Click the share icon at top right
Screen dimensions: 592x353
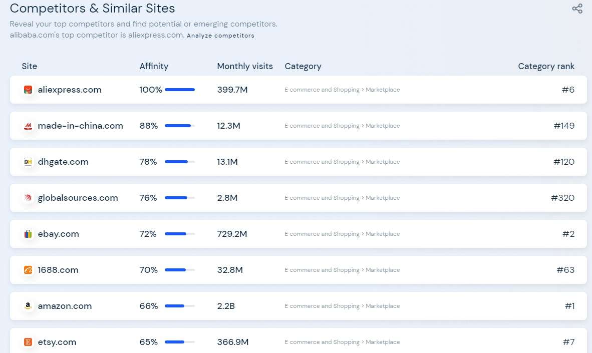click(x=577, y=9)
